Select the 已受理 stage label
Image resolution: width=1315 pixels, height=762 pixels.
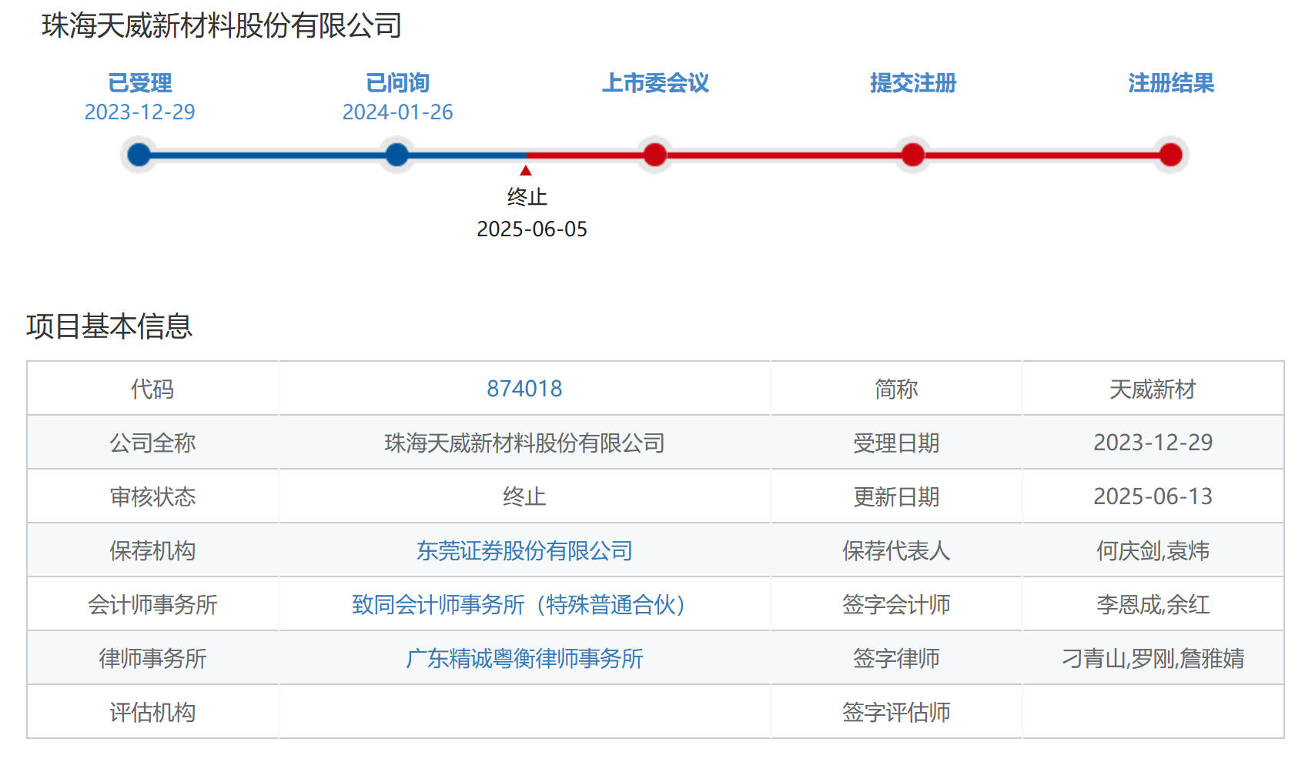[139, 82]
